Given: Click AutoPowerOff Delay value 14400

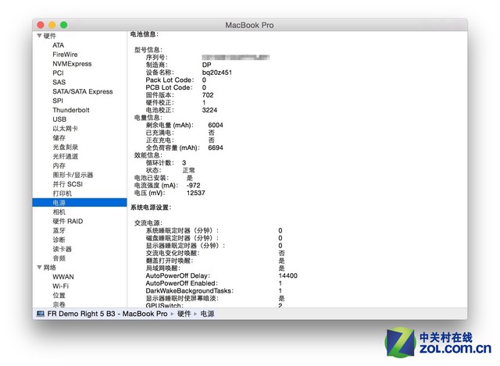Looking at the screenshot, I should click(x=288, y=275).
